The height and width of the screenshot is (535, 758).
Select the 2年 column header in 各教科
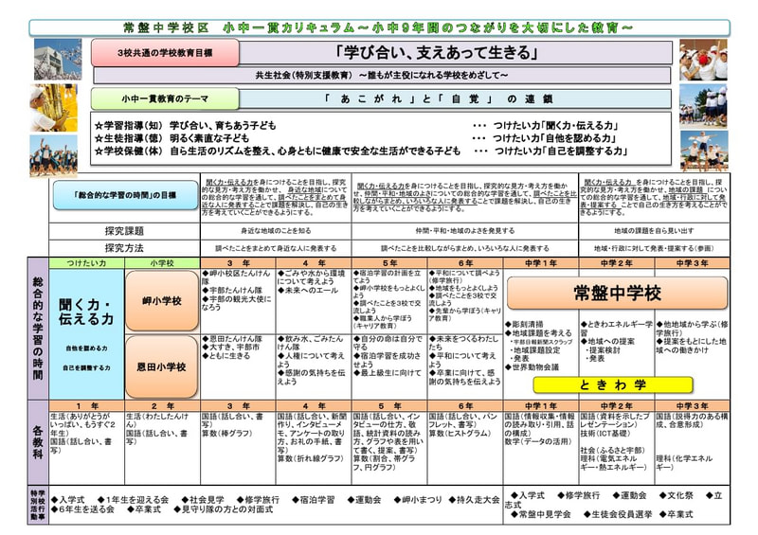(162, 406)
